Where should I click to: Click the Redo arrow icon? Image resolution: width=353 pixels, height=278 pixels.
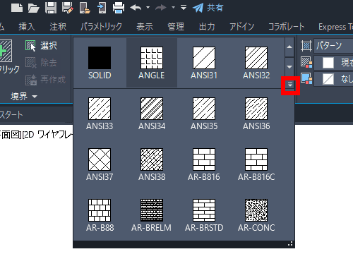(161, 8)
